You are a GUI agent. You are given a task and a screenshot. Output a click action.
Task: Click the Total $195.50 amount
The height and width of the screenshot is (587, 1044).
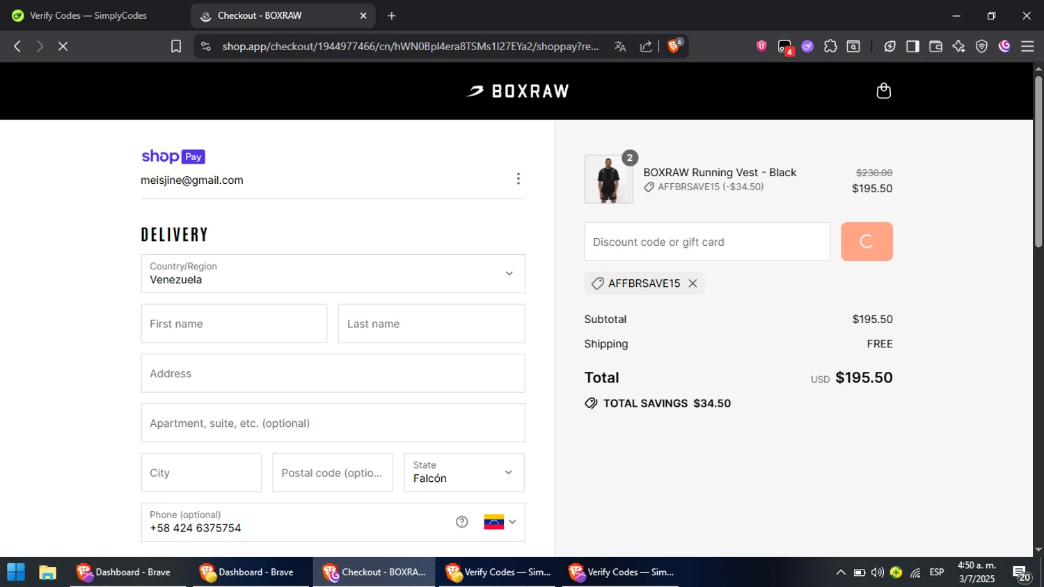[864, 377]
